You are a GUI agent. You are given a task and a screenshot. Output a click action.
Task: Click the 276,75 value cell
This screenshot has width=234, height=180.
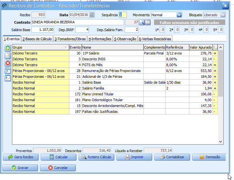coord(201,53)
